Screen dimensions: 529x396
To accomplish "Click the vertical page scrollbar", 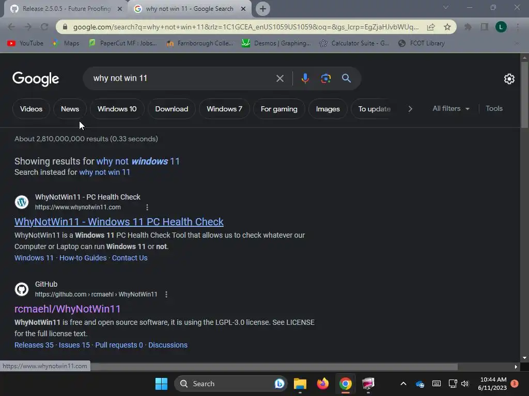I will (x=524, y=95).
